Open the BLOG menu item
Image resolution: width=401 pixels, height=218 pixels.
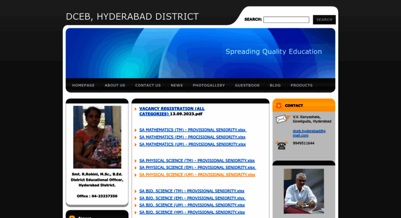(275, 85)
